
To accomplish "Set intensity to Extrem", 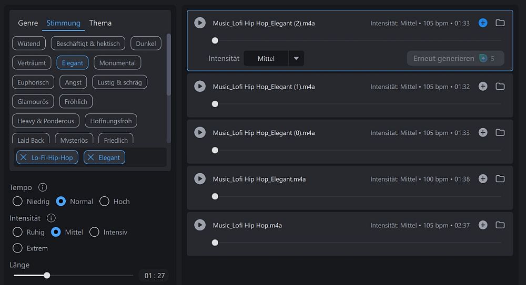I will point(18,248).
